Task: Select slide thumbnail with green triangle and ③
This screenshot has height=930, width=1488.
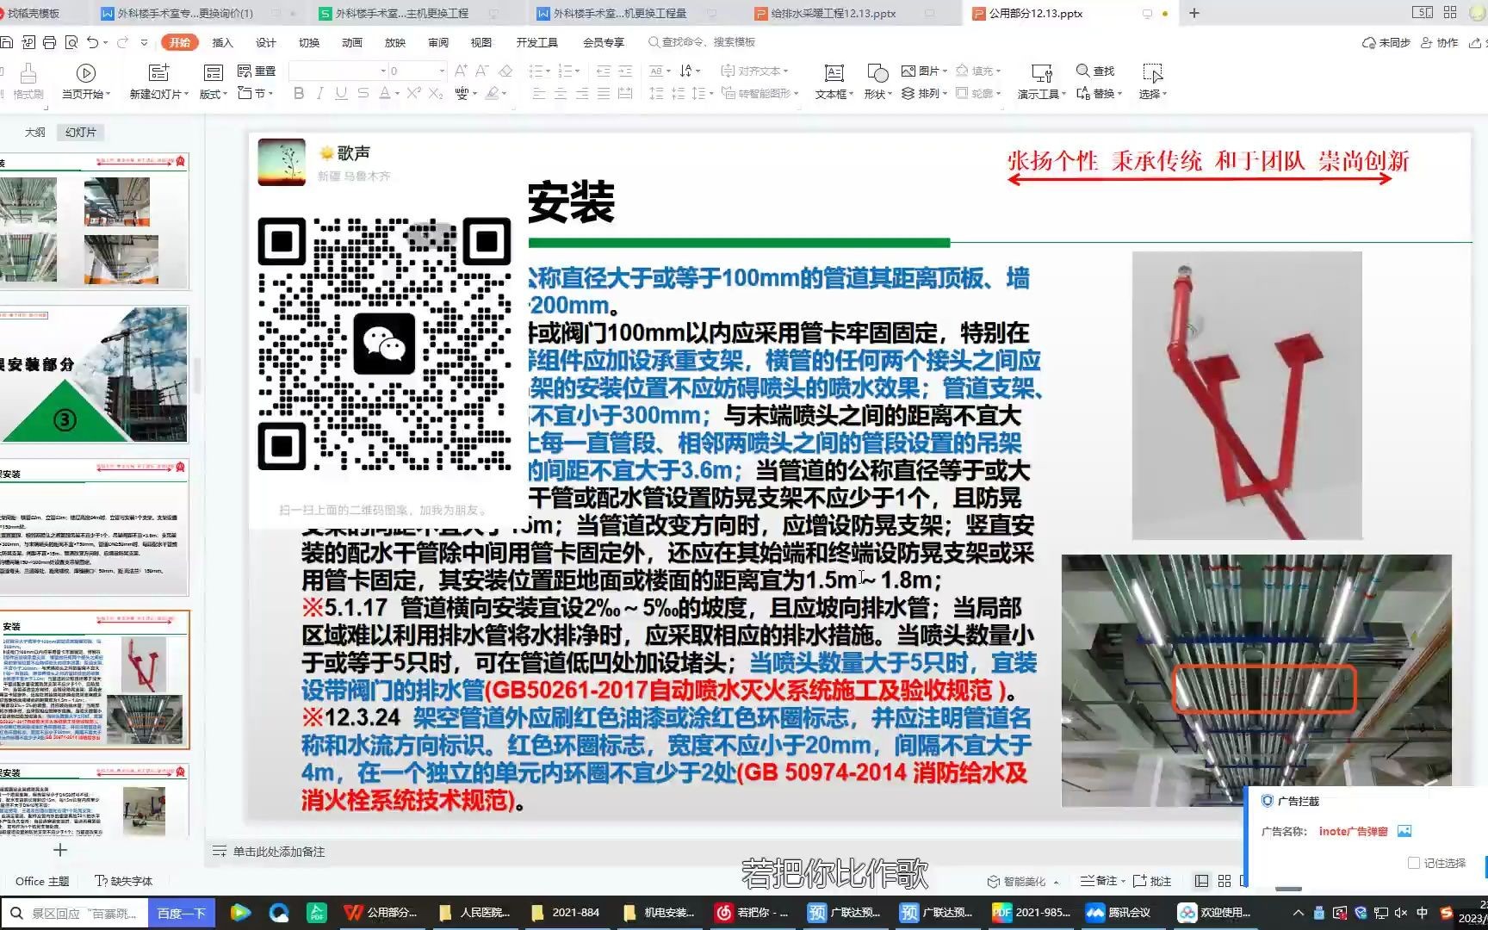Action: pyautogui.click(x=94, y=375)
